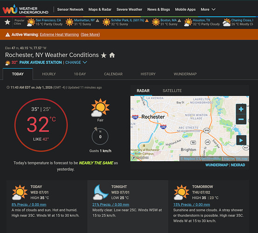Click the Rochester label on the map
This screenshot has height=233, width=258.
[153, 117]
